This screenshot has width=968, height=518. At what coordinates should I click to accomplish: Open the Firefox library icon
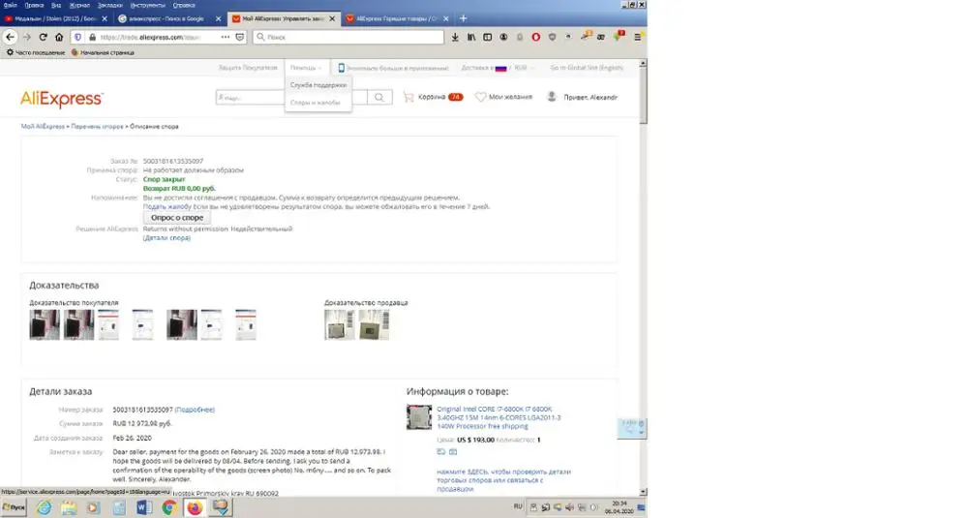click(471, 37)
